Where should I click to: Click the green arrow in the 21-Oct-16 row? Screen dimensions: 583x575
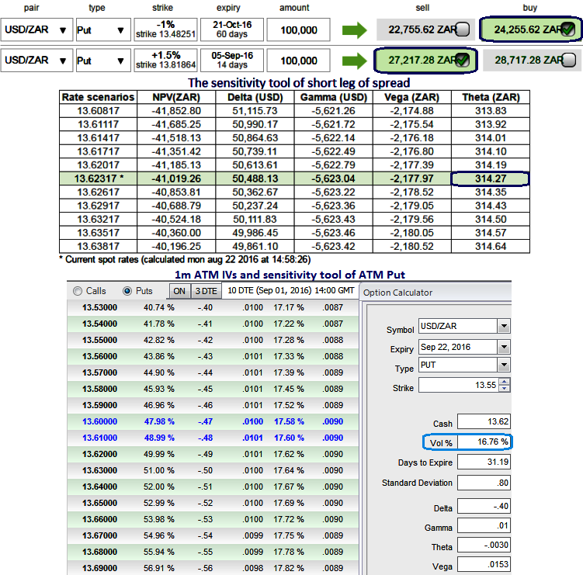click(353, 30)
